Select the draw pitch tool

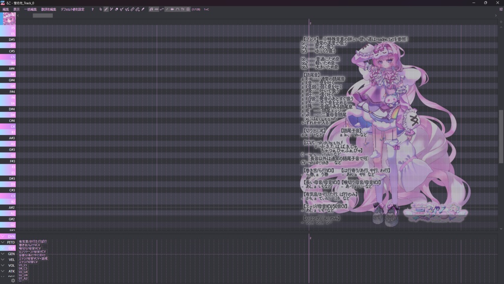pyautogui.click(x=122, y=9)
